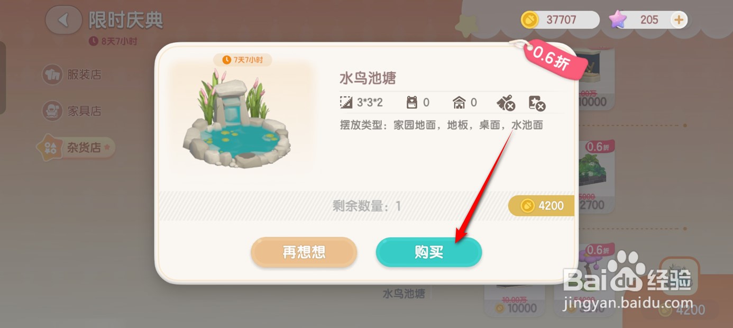Image resolution: width=733 pixels, height=328 pixels.
Task: Tap the back arrow beside 限时庆典
Action: coord(63,20)
